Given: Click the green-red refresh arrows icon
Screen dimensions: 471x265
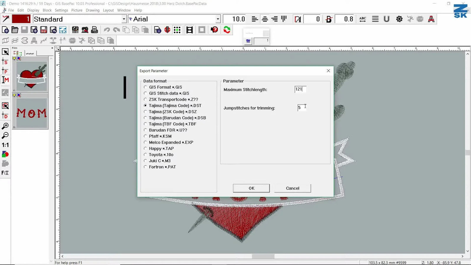Looking at the screenshot, I should [x=227, y=30].
